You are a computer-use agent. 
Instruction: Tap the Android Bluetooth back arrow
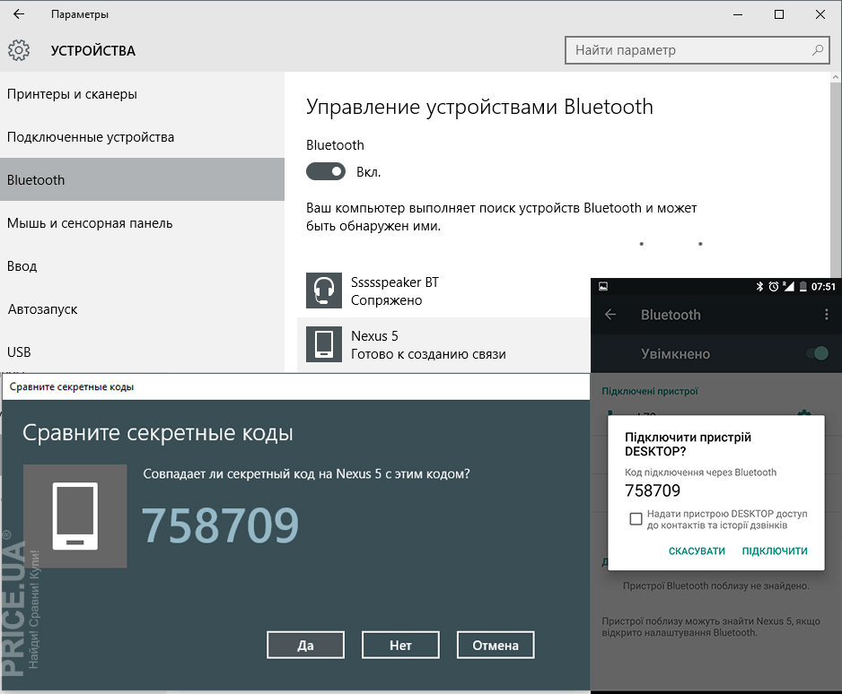[x=611, y=315]
